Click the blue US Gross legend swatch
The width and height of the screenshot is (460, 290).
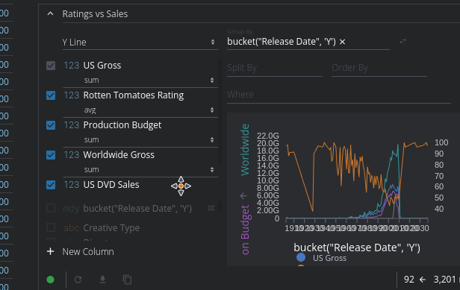301,257
